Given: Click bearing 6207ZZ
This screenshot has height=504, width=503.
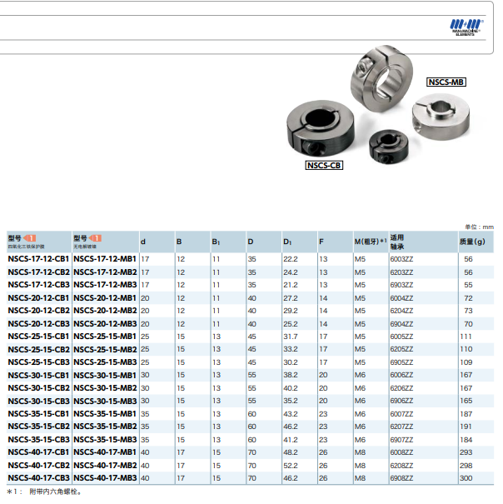Looking at the screenshot, I should pos(401,427).
